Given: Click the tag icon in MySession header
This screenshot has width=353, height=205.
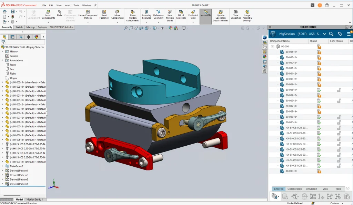Looking at the screenshot, I should coord(340,34).
